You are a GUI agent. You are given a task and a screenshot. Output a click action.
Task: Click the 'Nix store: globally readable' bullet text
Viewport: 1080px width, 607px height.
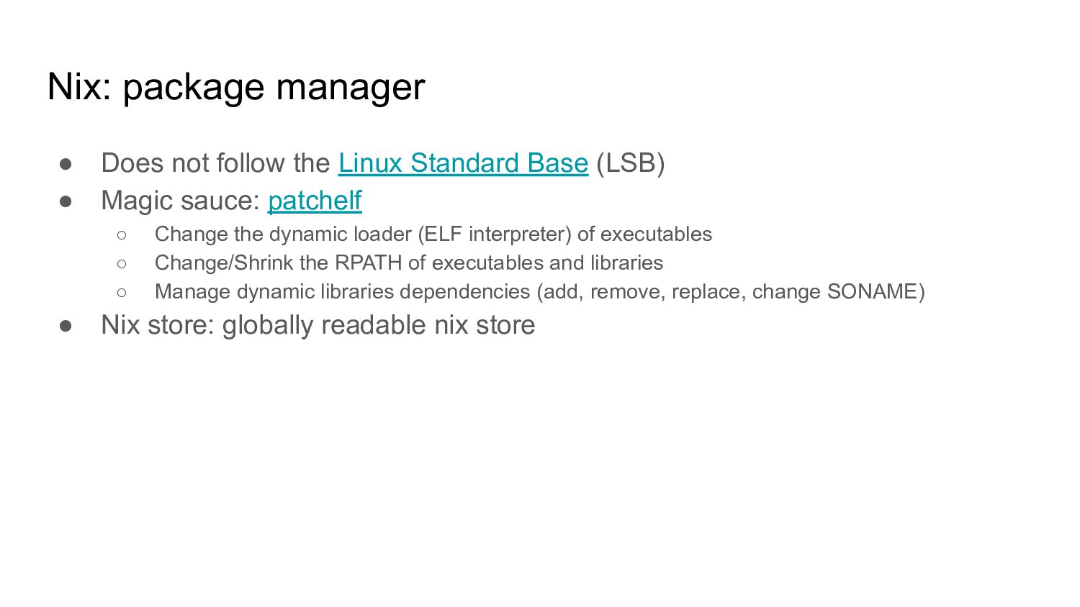point(318,325)
